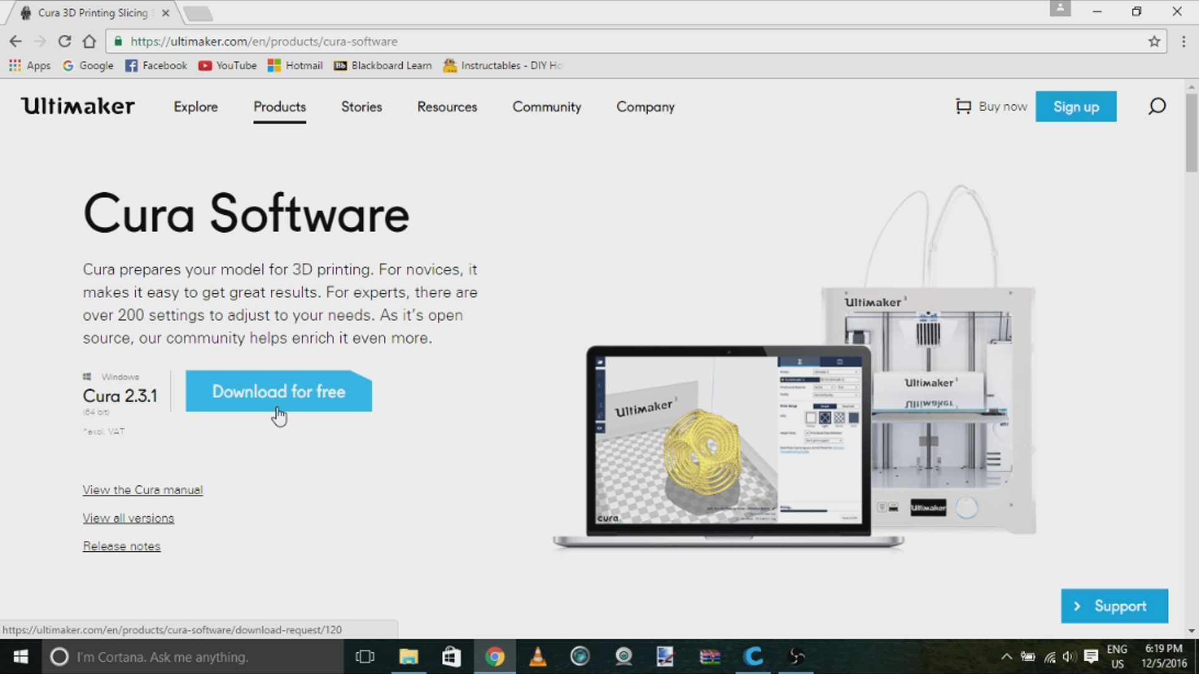The image size is (1199, 674).
Task: Reload the page with refresh icon
Action: (x=64, y=41)
